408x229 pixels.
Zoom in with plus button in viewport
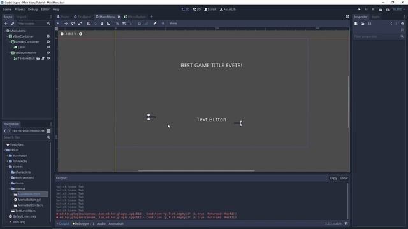(x=80, y=34)
